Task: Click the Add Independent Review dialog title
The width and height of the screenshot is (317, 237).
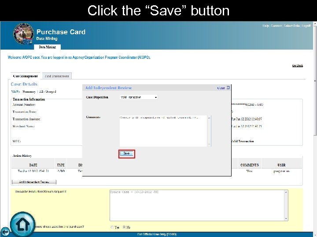Action: [x=108, y=88]
